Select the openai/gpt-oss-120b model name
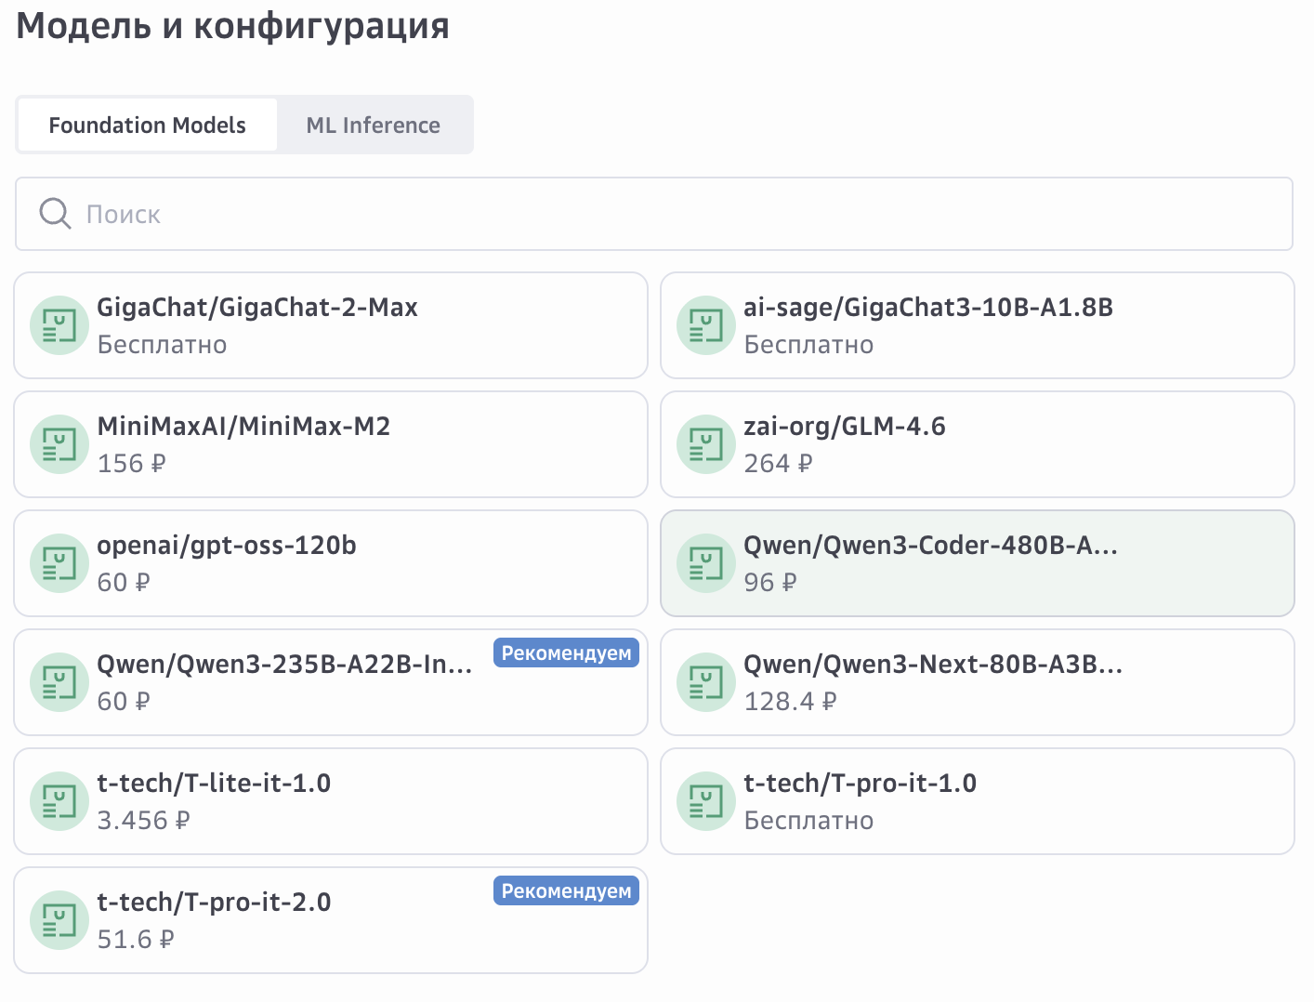The image size is (1314, 1002). [x=227, y=546]
